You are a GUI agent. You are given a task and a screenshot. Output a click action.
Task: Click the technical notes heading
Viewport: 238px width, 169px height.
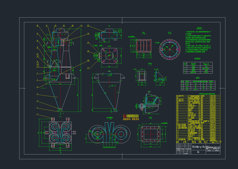click(x=199, y=28)
